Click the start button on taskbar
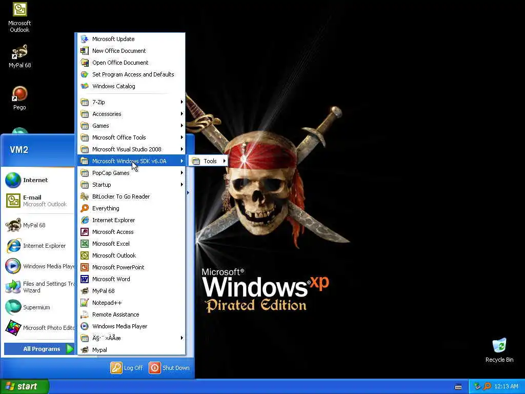 [x=25, y=386]
